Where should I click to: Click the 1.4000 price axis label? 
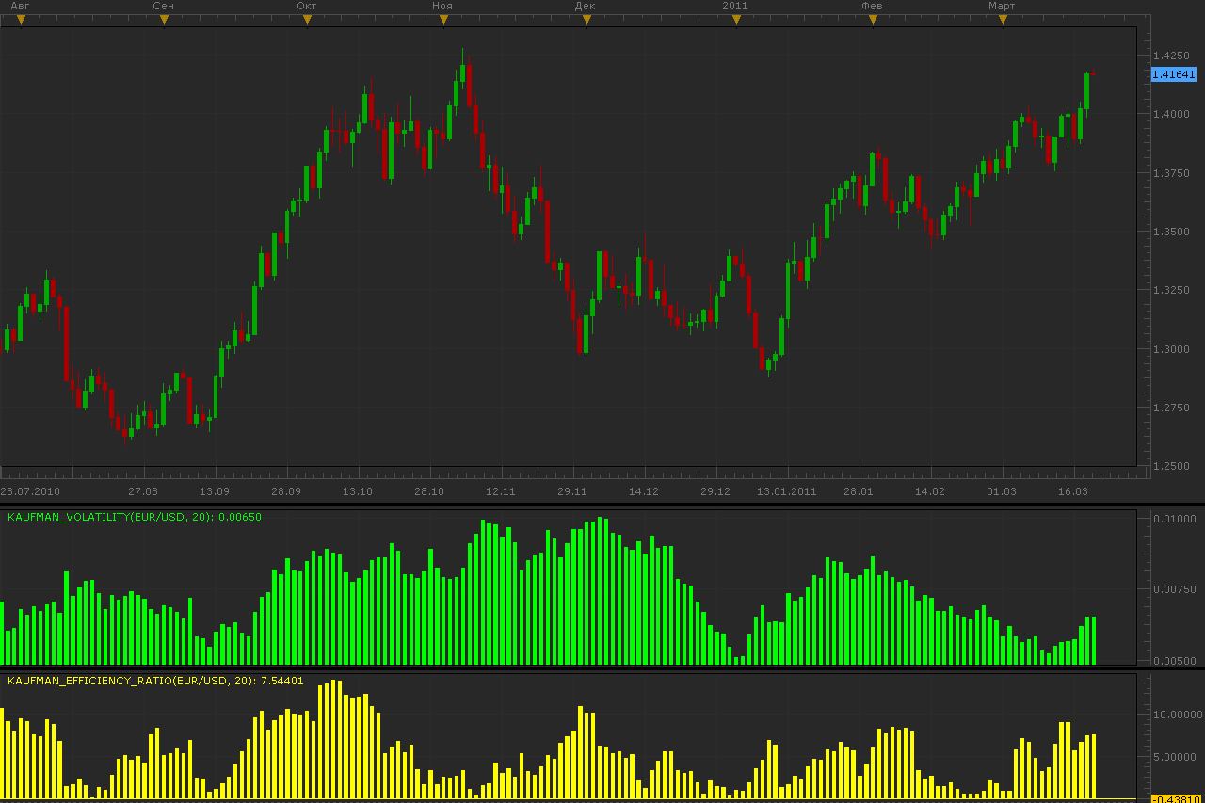click(x=1171, y=114)
